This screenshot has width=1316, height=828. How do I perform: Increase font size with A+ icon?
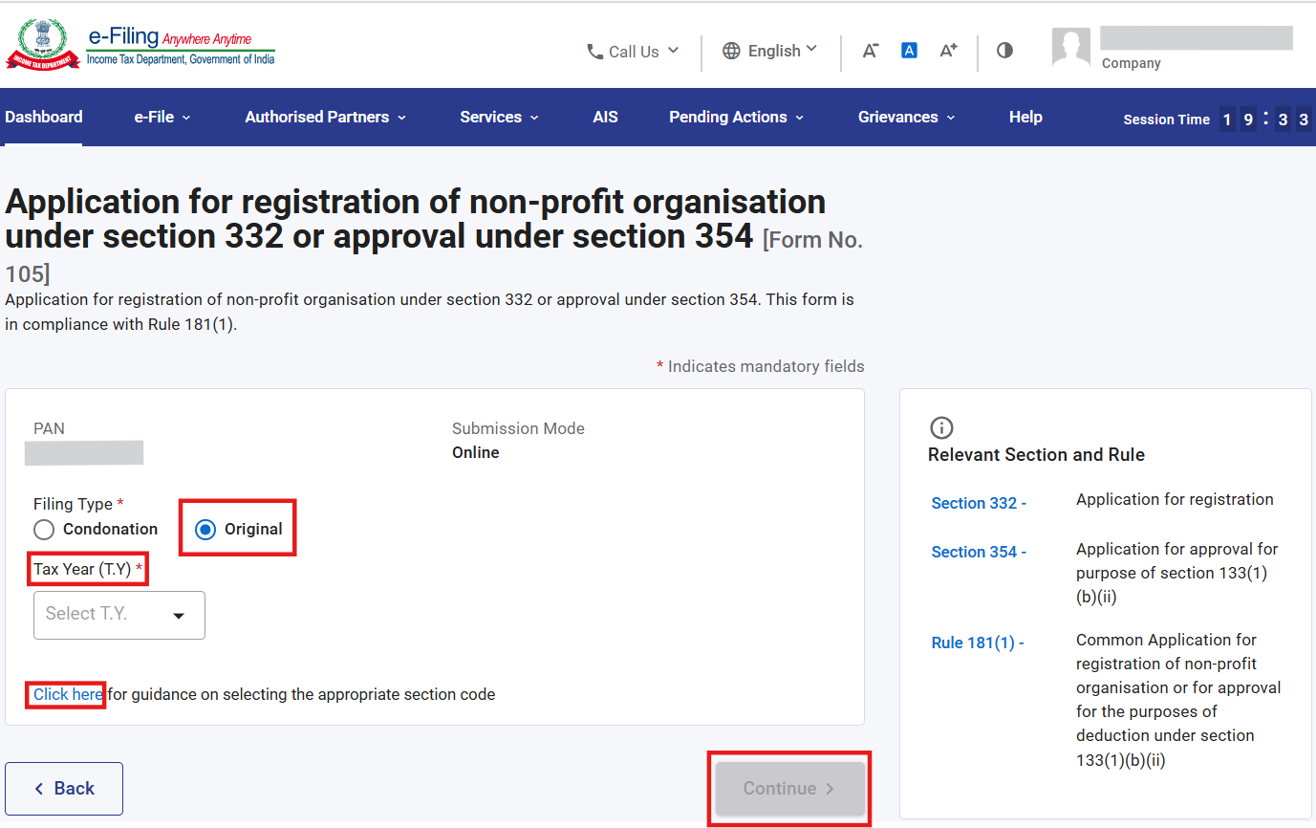point(948,51)
